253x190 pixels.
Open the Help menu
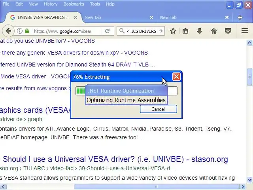pos(110,4)
